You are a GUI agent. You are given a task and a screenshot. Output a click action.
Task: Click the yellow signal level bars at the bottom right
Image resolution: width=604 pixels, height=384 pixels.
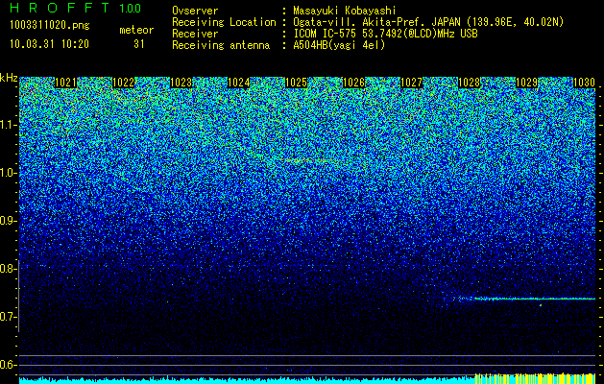coord(536,378)
